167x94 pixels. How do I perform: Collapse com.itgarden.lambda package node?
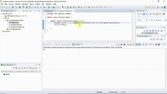[6, 20]
